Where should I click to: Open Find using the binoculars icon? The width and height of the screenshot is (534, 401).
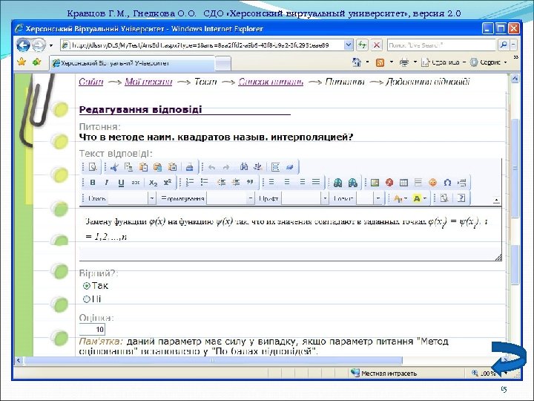pyautogui.click(x=244, y=167)
